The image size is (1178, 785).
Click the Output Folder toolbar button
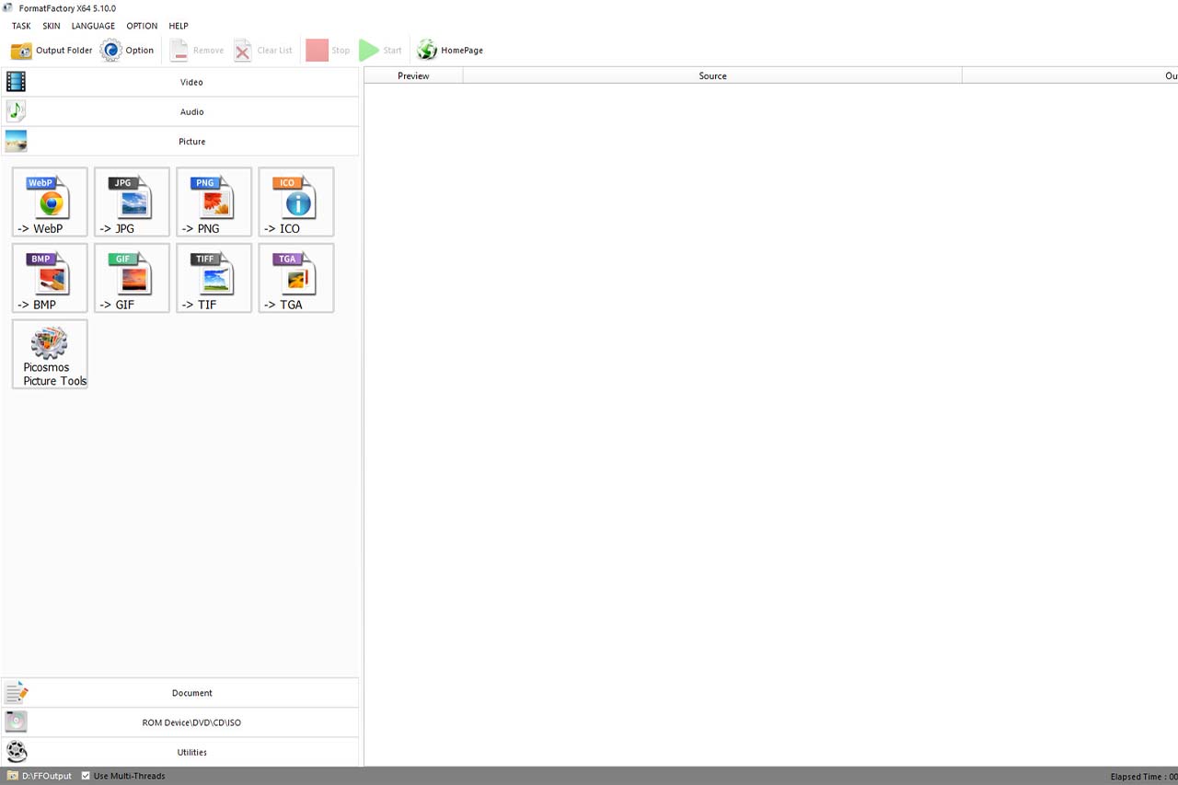52,51
